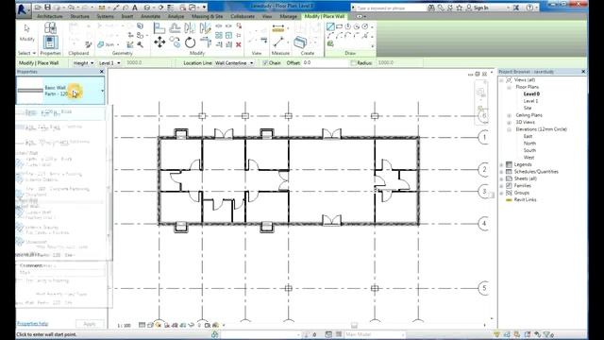Collapse the Views (all) tree node

[x=501, y=80]
